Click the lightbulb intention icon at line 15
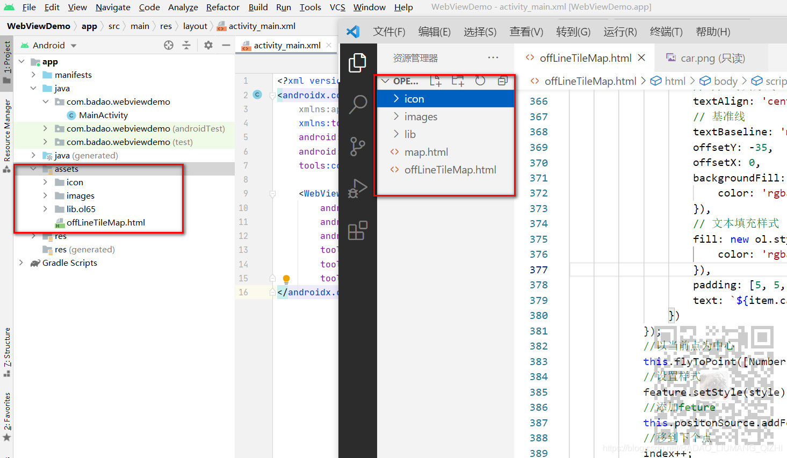Screen dimensions: 787x458 coord(286,279)
